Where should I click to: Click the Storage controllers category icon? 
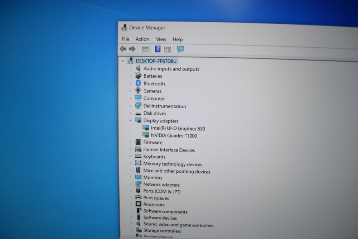[139, 230]
